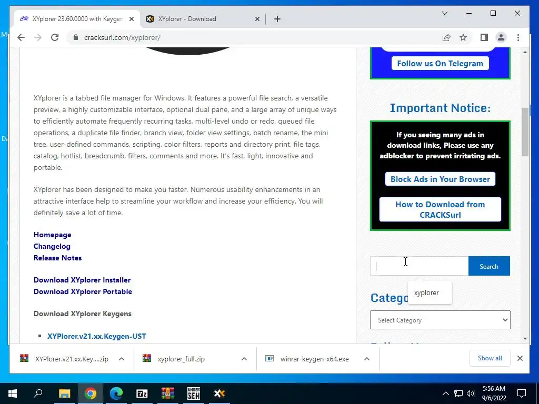
Task: Open Chrome profile avatar
Action: (x=501, y=37)
